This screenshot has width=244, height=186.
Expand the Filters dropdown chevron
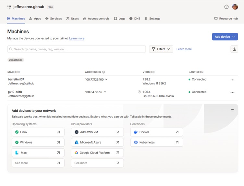pyautogui.click(x=169, y=49)
